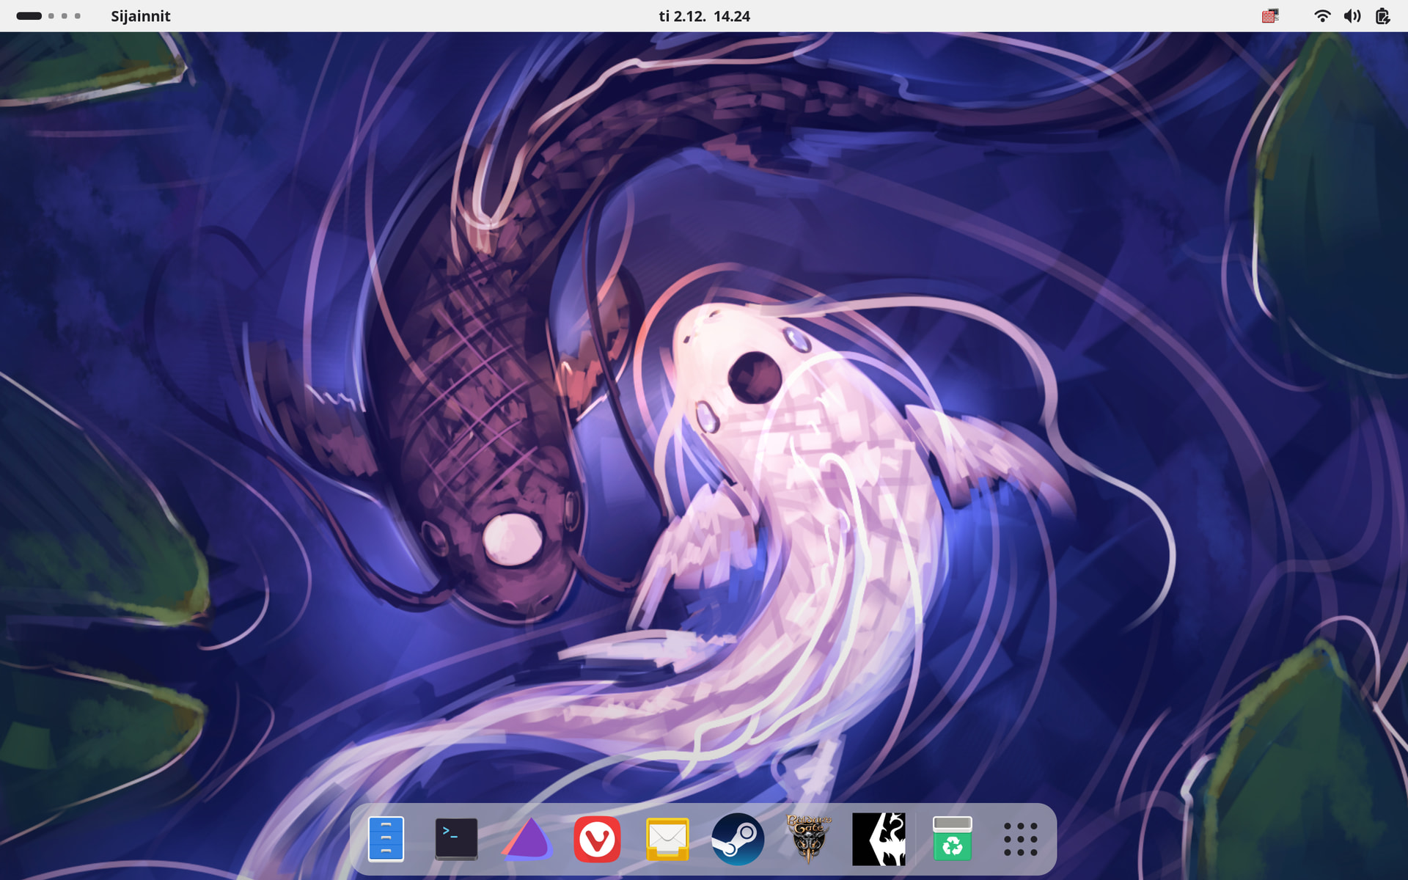
Task: Click the rightmost workspace dot indicator
Action: tap(78, 16)
